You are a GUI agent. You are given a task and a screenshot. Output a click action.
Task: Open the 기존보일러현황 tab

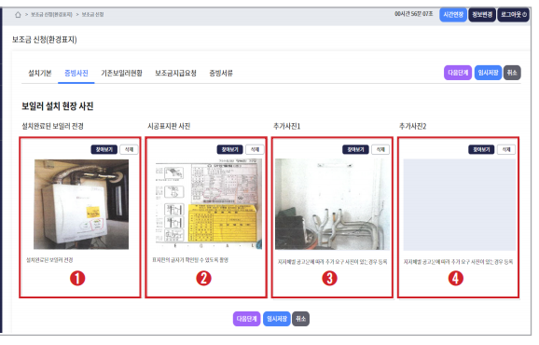coord(121,73)
